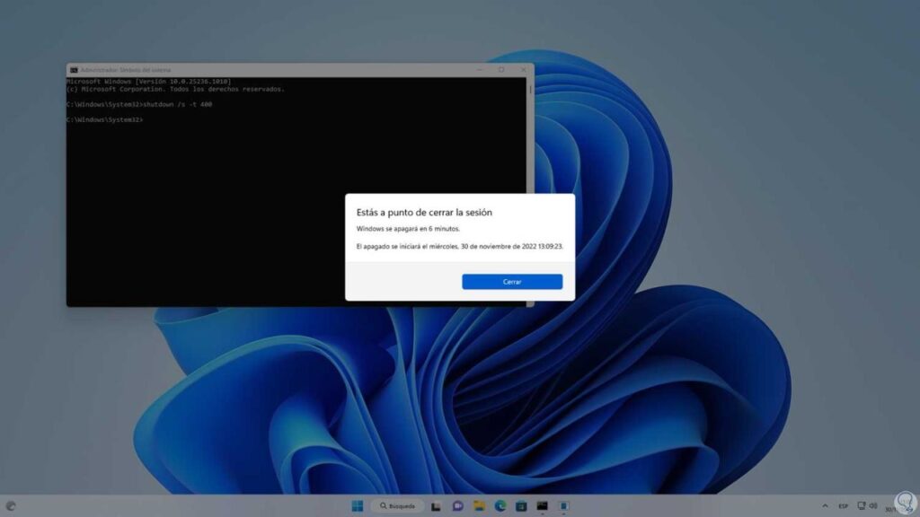Screen dimensions: 920x517
Task: Select the Command Prompt icon on the taskbar
Action: point(542,505)
